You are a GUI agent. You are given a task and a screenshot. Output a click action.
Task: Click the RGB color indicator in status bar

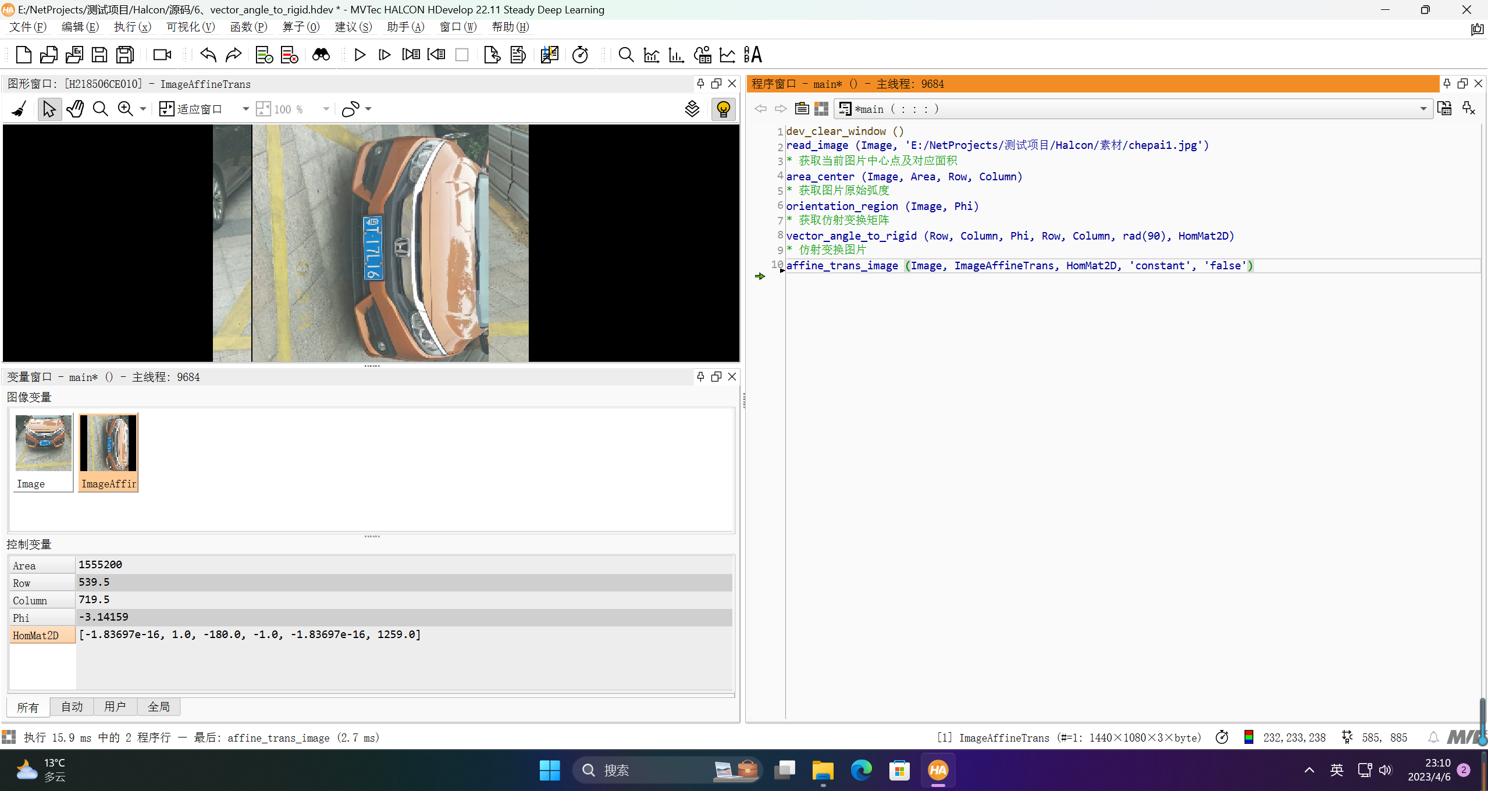(x=1248, y=737)
